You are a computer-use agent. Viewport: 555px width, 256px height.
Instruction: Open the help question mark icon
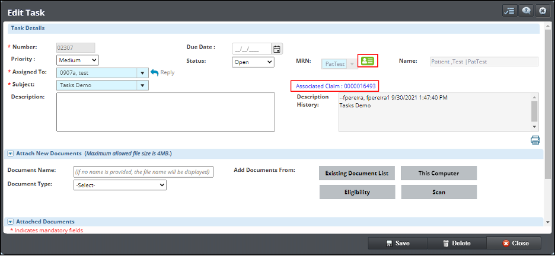pyautogui.click(x=525, y=11)
